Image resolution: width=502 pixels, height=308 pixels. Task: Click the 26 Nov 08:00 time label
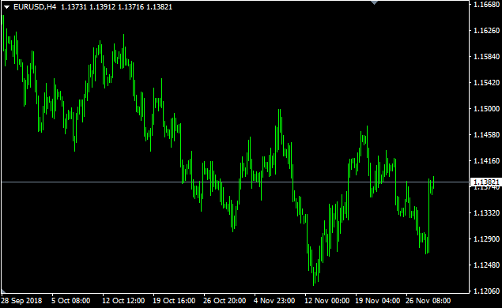point(428,301)
